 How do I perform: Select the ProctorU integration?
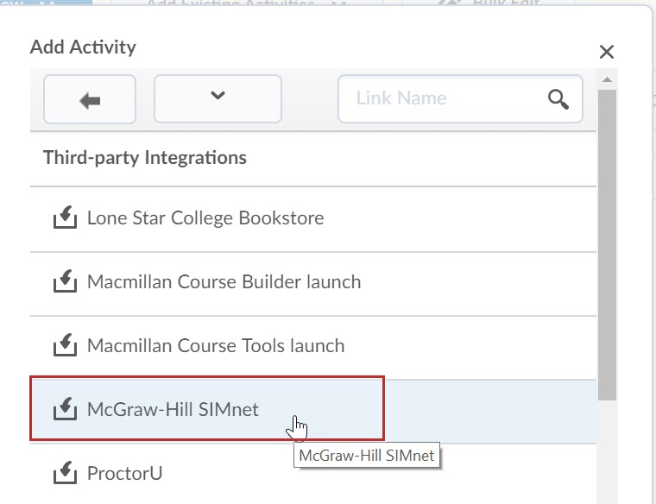click(x=124, y=474)
